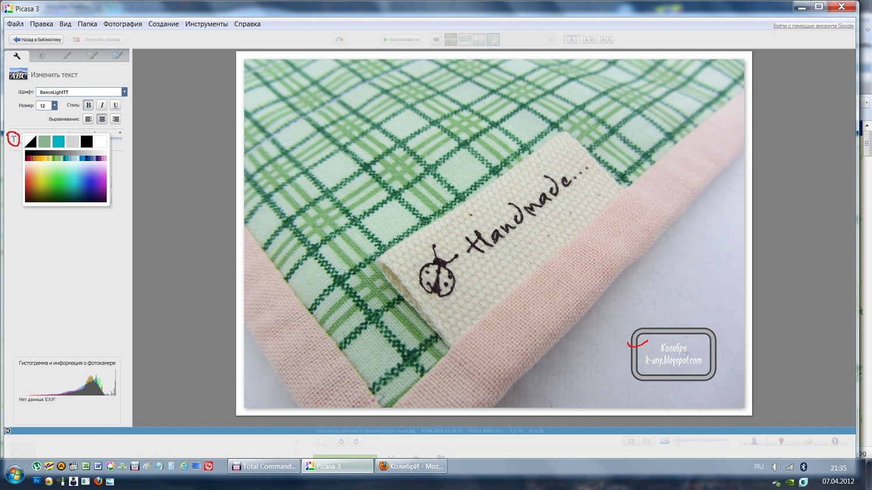Image resolution: width=872 pixels, height=490 pixels.
Task: Align text to the center
Action: click(x=102, y=119)
